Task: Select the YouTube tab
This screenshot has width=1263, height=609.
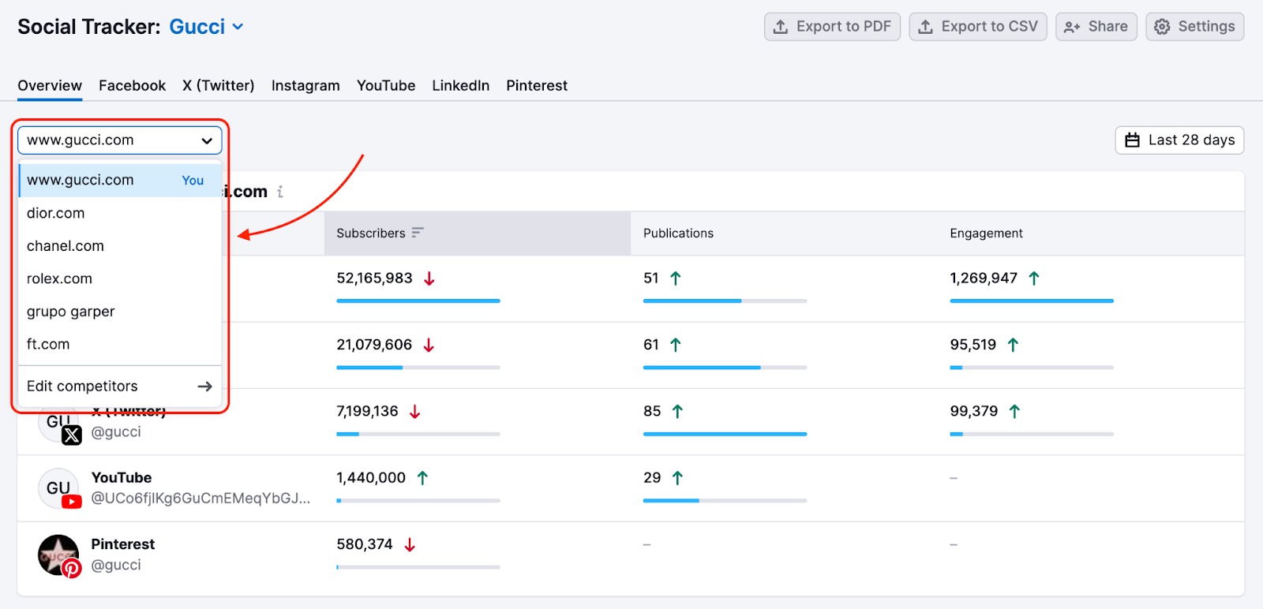Action: click(x=386, y=85)
